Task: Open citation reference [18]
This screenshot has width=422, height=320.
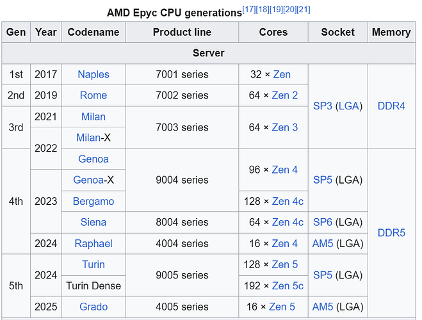Action: coord(263,10)
